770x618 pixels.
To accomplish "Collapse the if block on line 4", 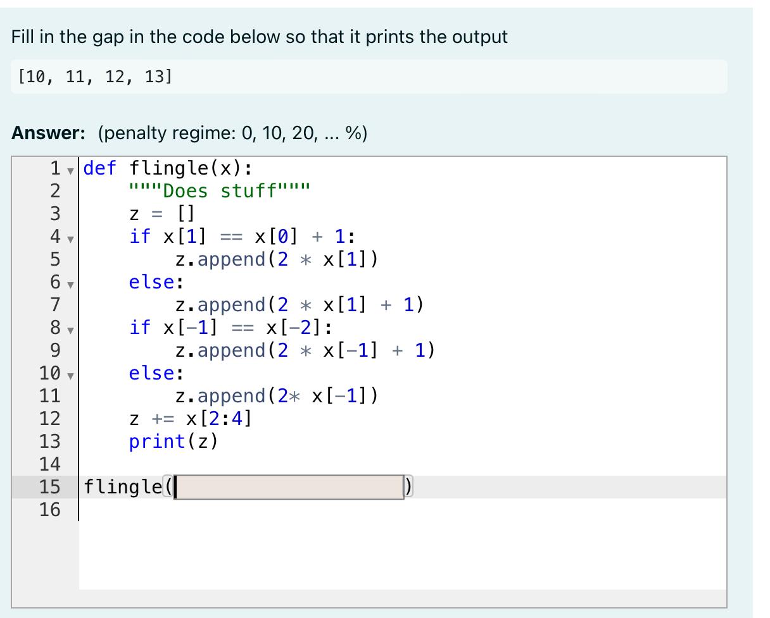I will click(x=70, y=239).
